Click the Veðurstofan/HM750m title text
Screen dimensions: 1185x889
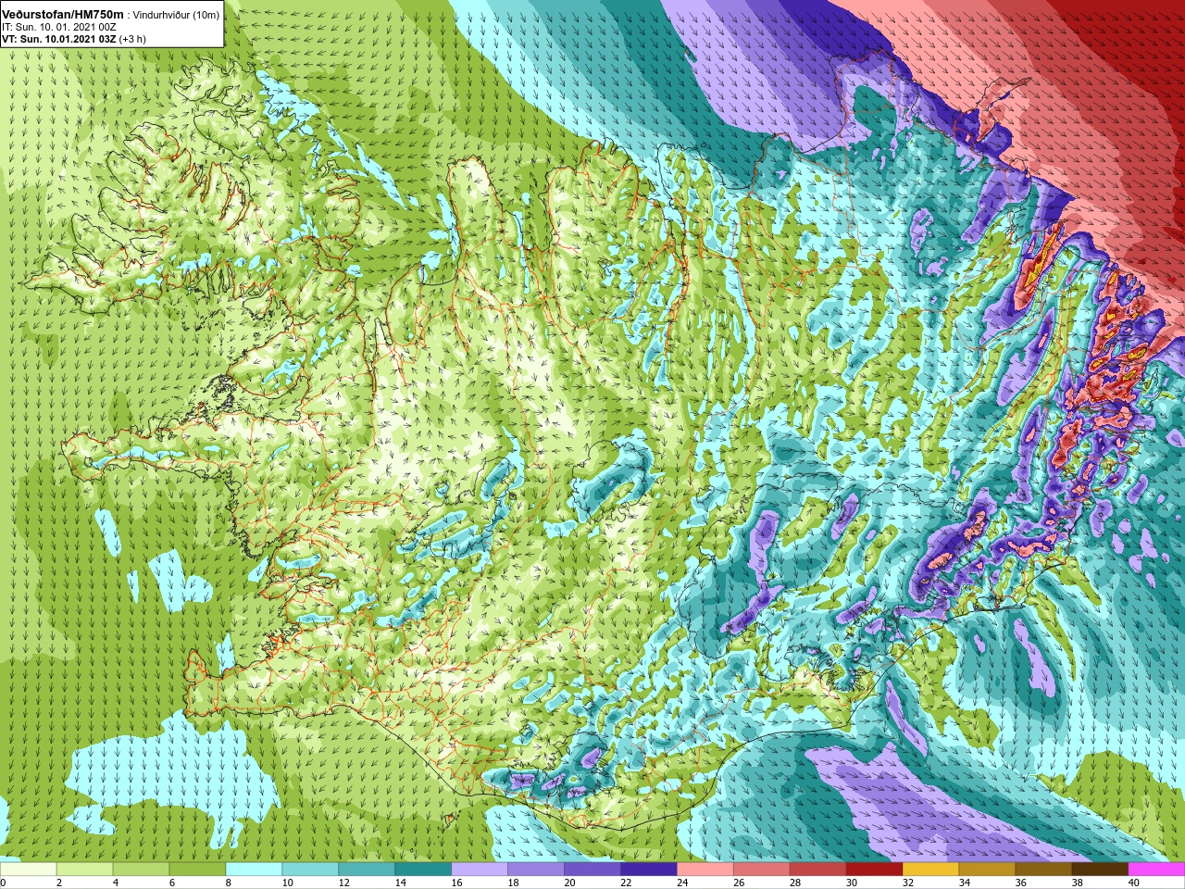(x=63, y=14)
